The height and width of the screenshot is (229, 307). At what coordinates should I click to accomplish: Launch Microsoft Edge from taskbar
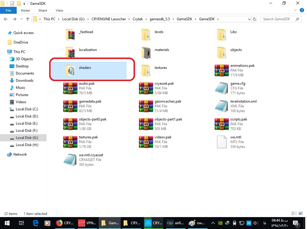tap(35, 223)
